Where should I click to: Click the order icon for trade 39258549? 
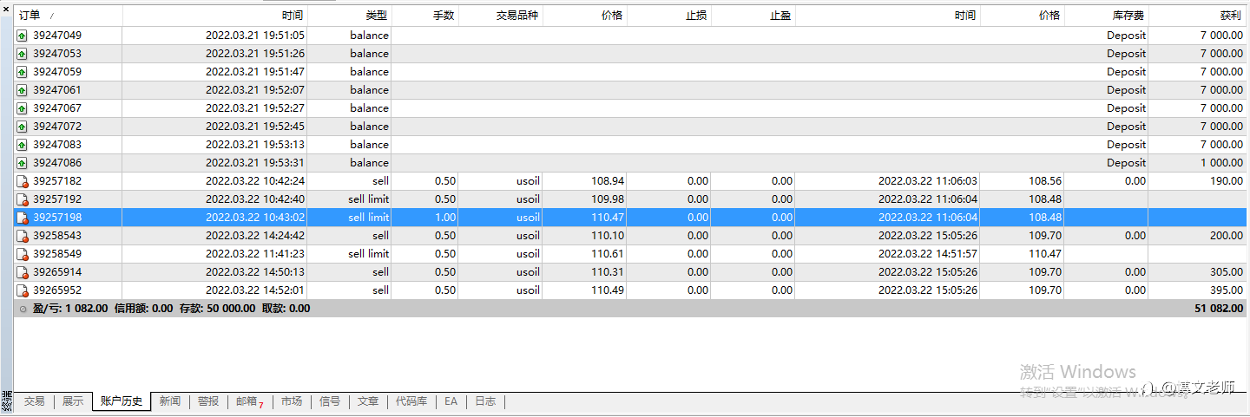click(23, 254)
